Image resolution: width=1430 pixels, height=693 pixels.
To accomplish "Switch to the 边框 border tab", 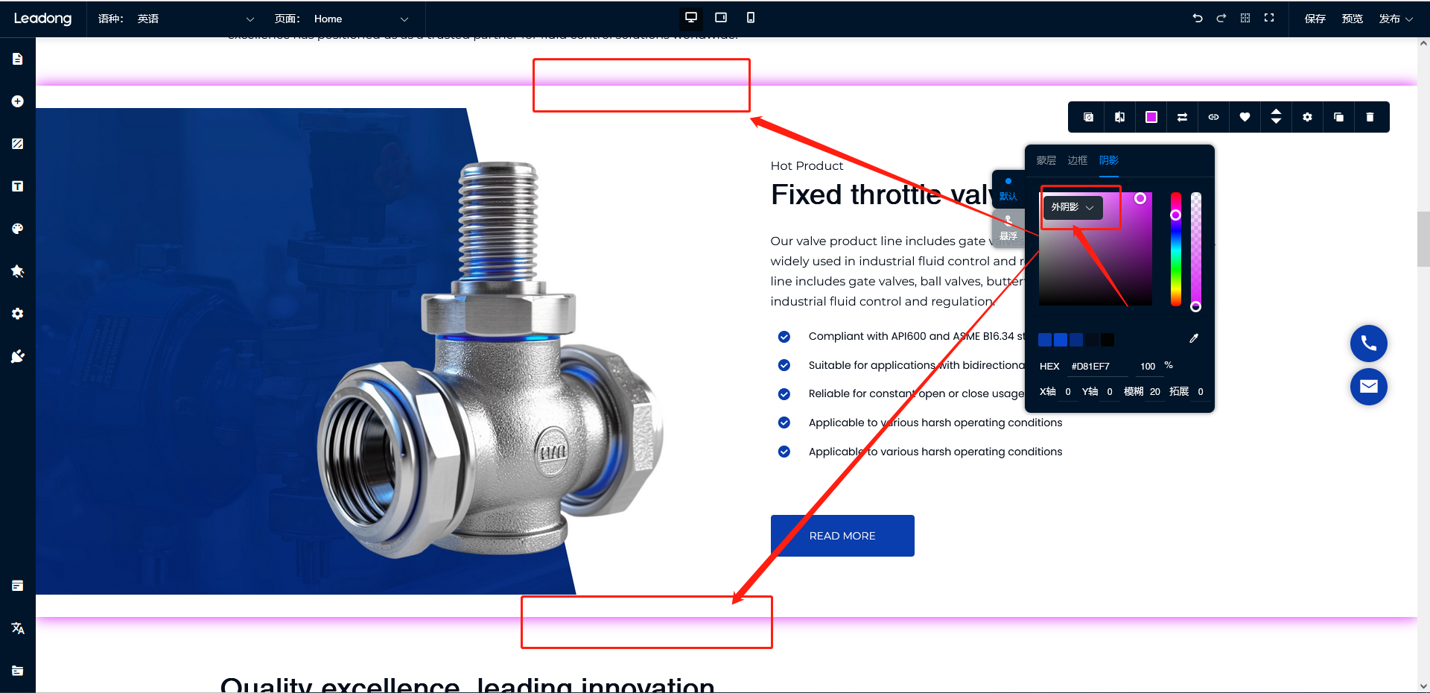I will tap(1077, 160).
